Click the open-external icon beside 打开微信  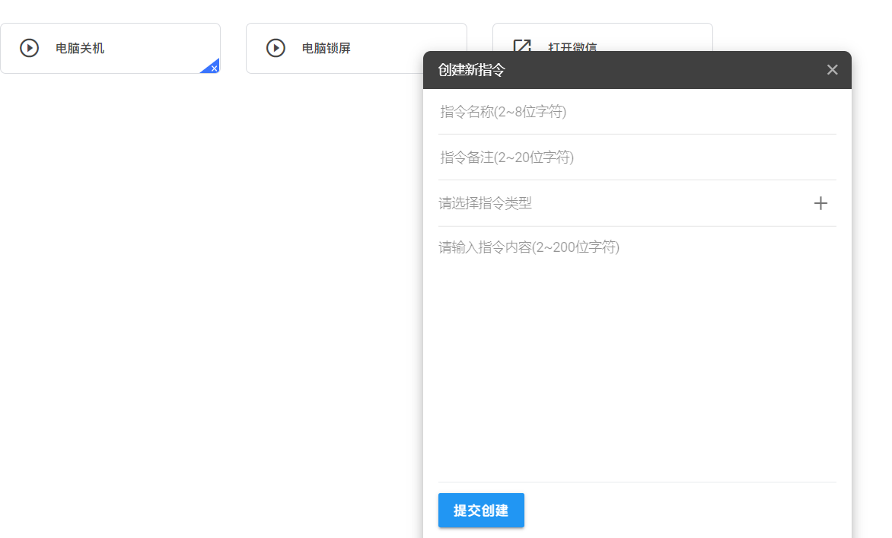(x=521, y=46)
